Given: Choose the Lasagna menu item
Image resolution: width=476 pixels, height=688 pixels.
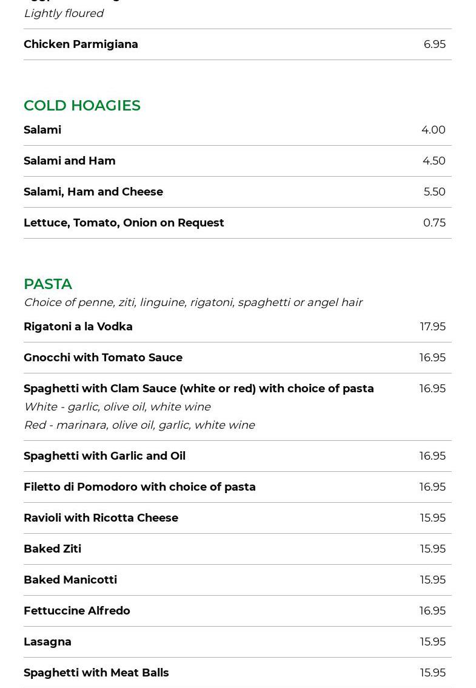Looking at the screenshot, I should (x=47, y=642).
